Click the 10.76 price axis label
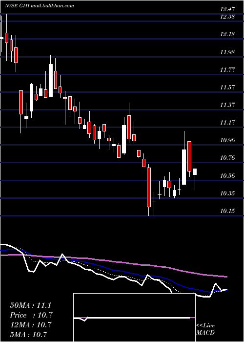 point(227,158)
